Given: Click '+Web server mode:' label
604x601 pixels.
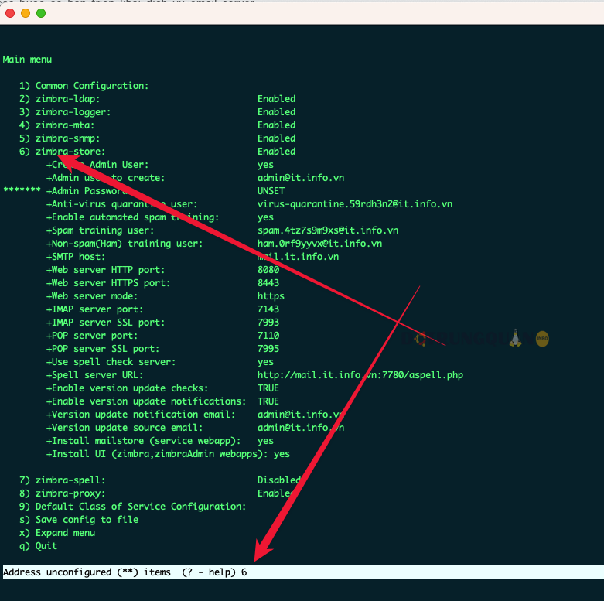Looking at the screenshot, I should click(92, 296).
